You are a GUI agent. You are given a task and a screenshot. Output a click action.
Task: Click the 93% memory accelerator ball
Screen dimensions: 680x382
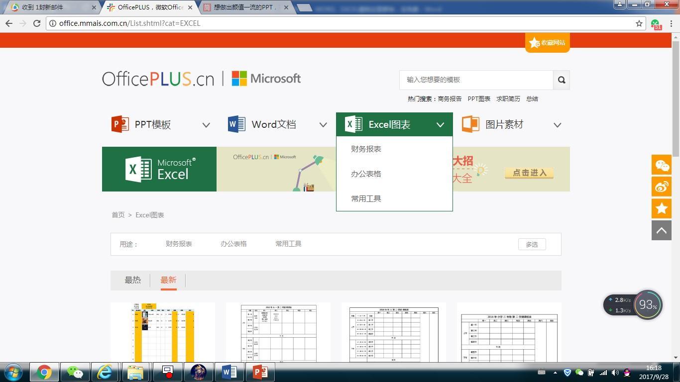tap(648, 304)
